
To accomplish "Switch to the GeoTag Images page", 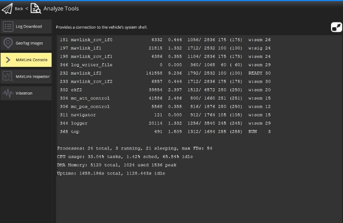I will pyautogui.click(x=31, y=43).
